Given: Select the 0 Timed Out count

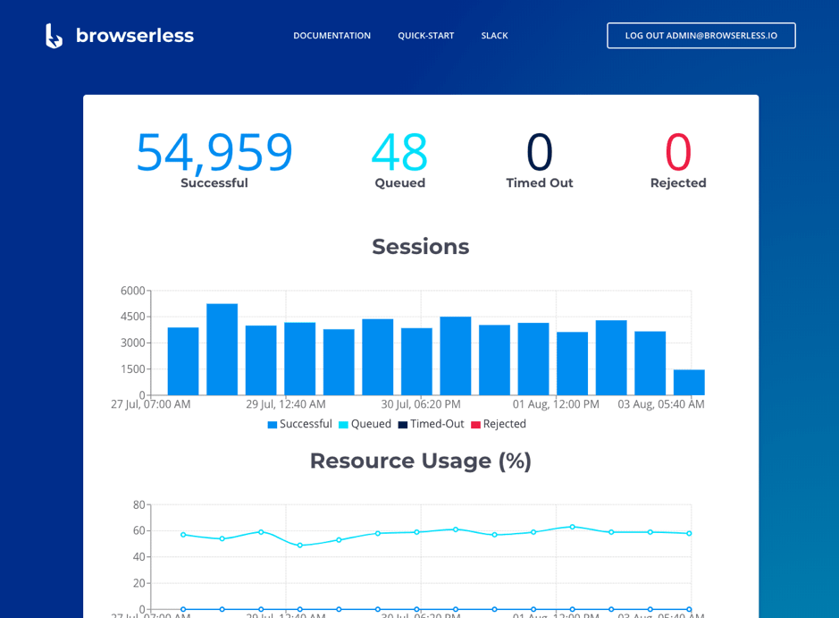Looking at the screenshot, I should (540, 153).
